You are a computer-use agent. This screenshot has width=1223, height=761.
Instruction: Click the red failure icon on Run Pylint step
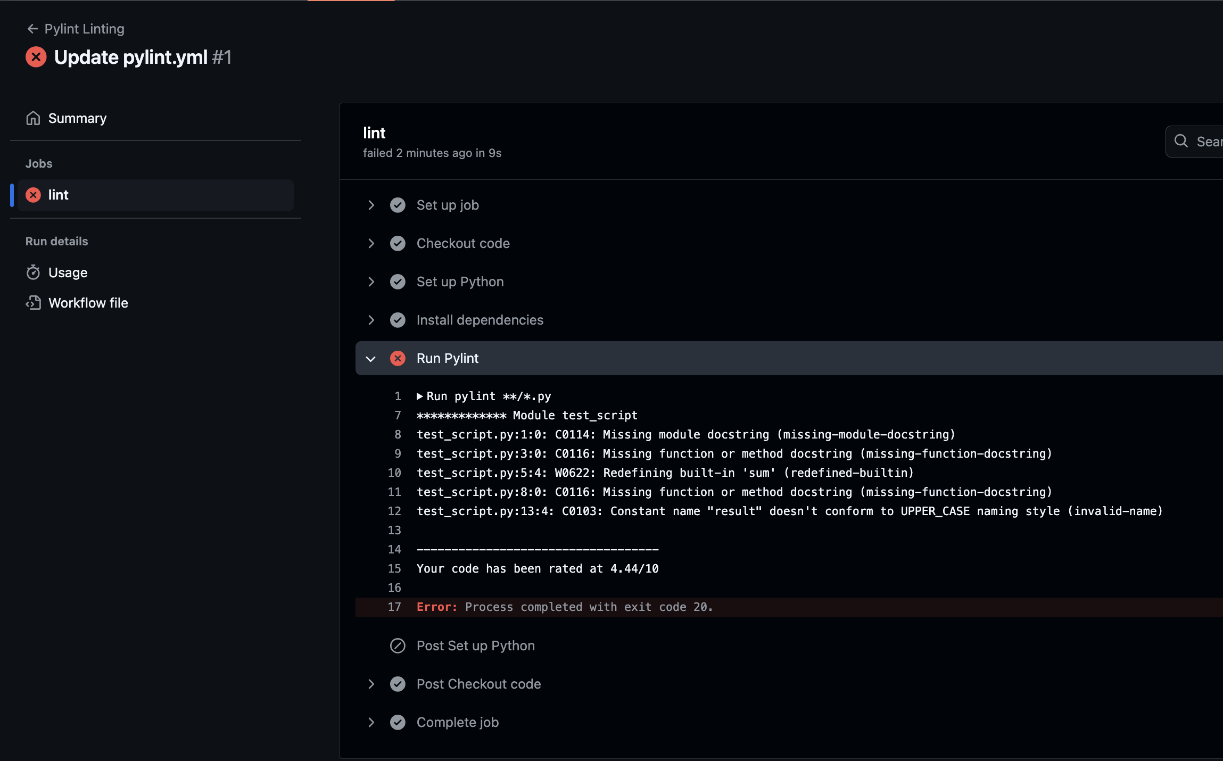398,358
